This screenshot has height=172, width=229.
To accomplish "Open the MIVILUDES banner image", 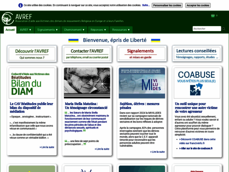I will click(142, 83).
